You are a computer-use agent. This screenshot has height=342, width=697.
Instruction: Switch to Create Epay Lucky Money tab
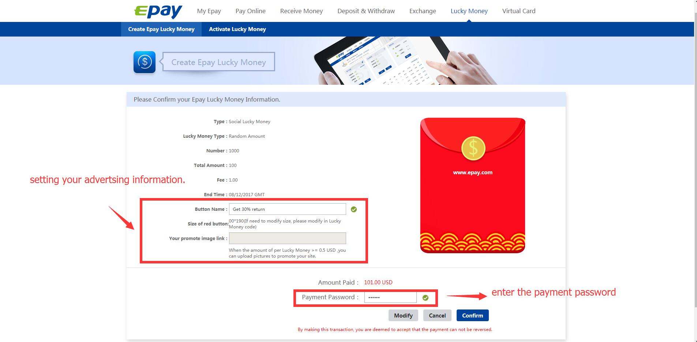click(161, 29)
